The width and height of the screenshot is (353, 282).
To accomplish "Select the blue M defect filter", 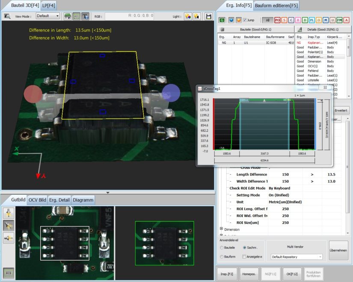I will pyautogui.click(x=326, y=20).
